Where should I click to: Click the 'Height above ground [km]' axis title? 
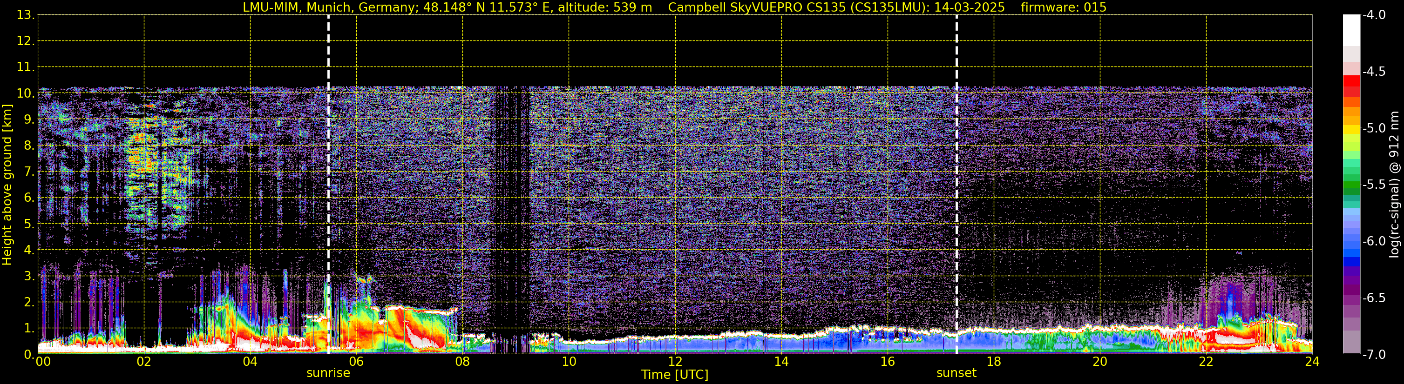pyautogui.click(x=7, y=185)
